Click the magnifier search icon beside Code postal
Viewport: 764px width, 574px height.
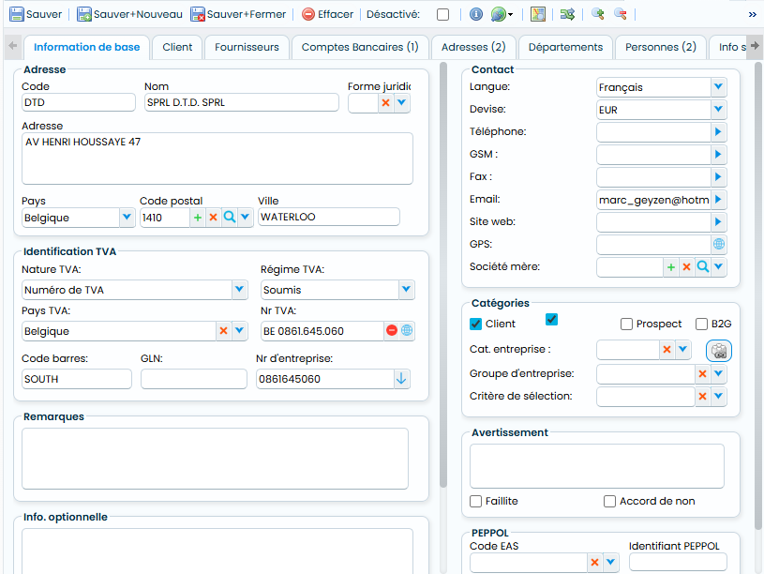coord(229,217)
